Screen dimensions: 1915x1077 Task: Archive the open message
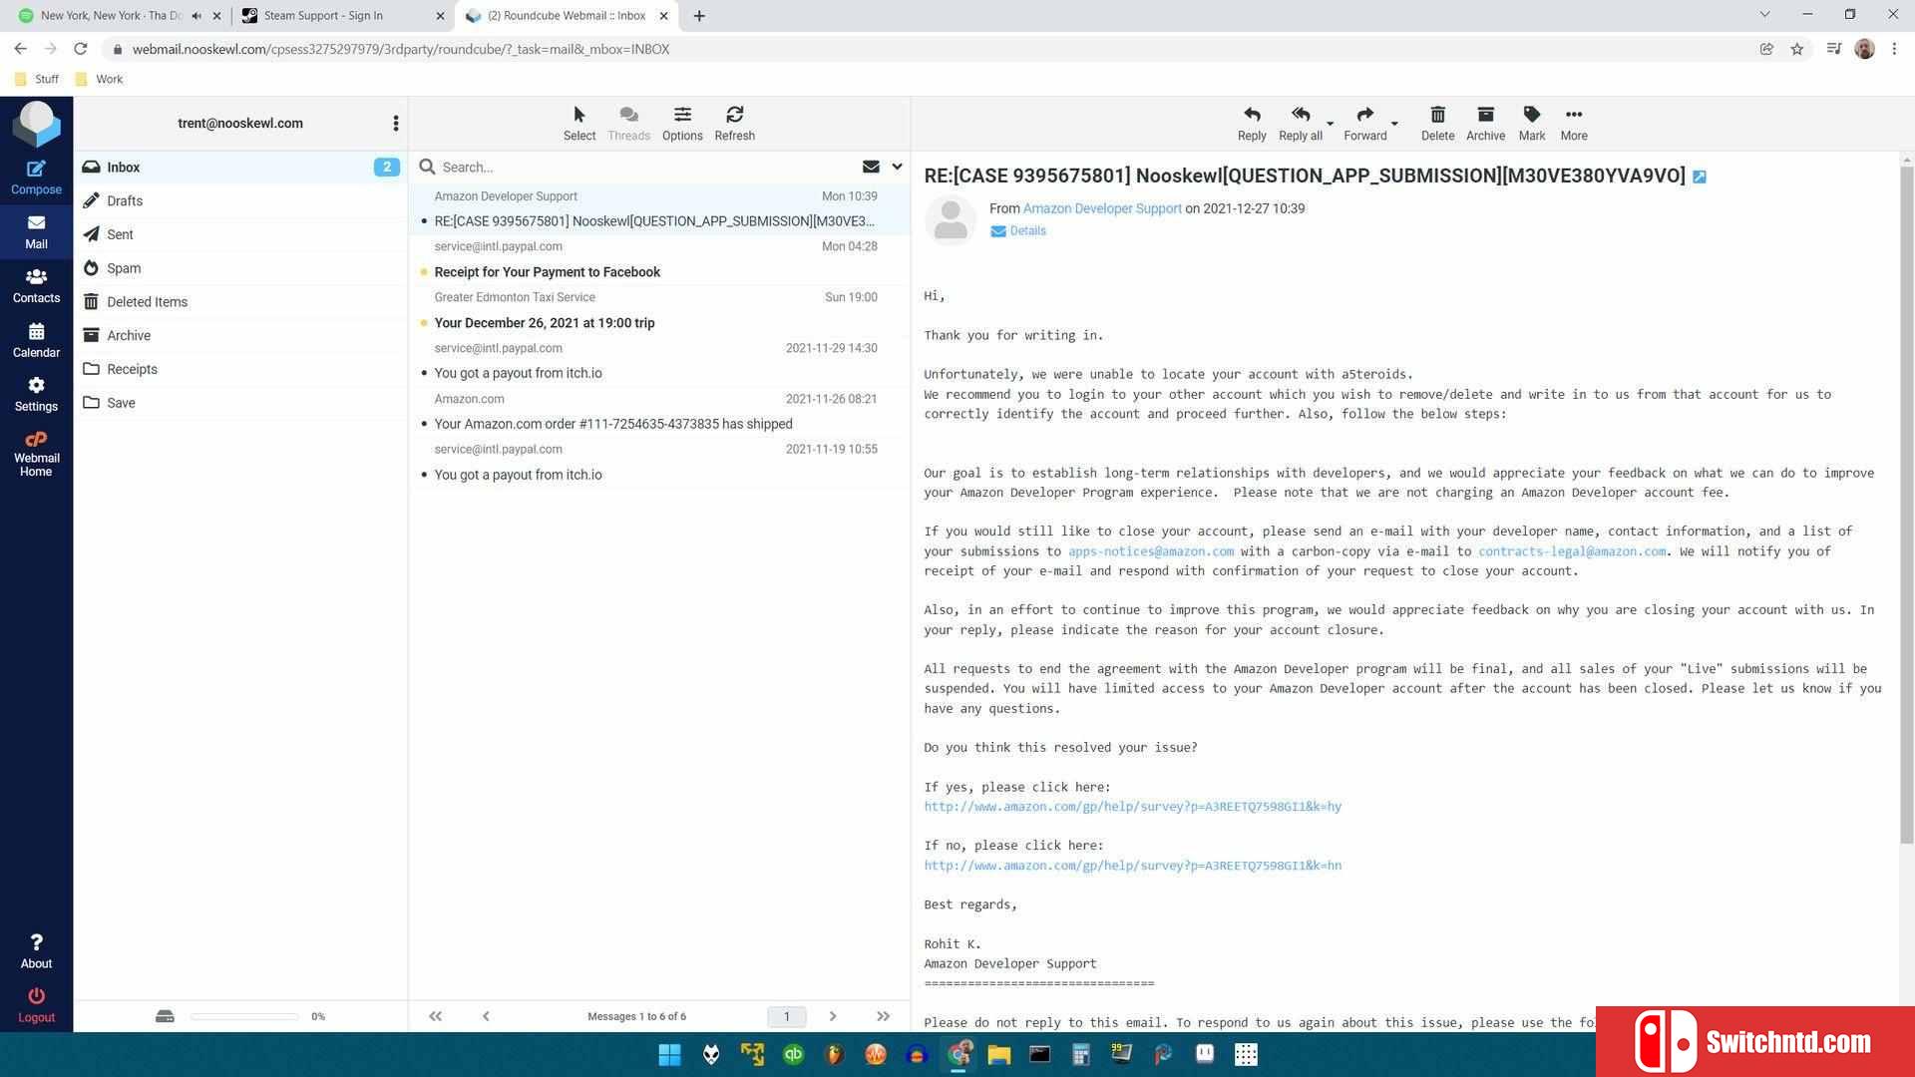1485,124
